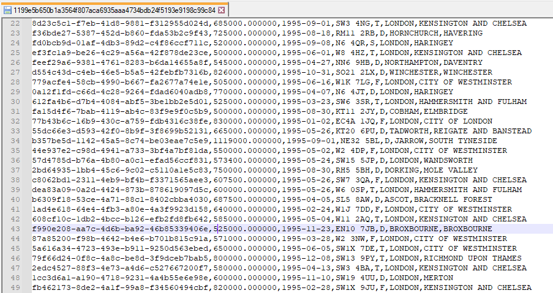Click NORTHAMPTON,DAVENTRY on line 26
Screen dimensions: 553x293
(434, 62)
